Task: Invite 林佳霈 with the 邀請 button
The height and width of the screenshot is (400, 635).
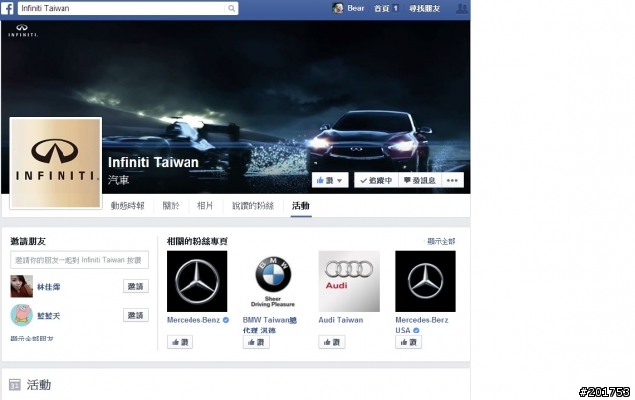Action: click(x=136, y=286)
